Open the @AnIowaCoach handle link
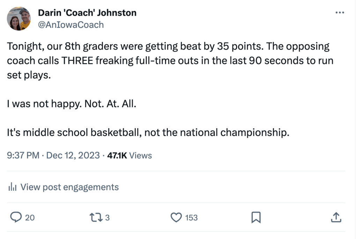 [70, 24]
